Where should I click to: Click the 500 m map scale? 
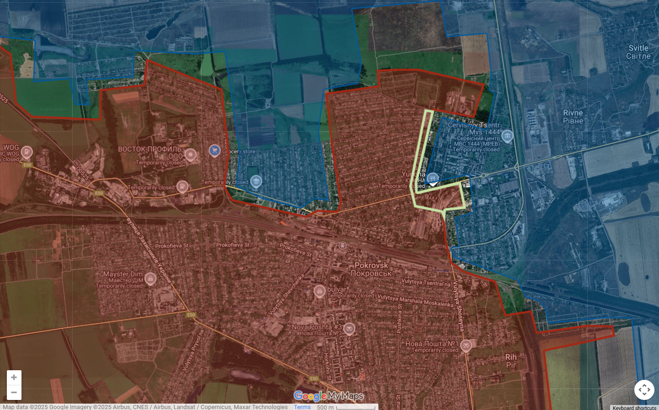[346, 407]
